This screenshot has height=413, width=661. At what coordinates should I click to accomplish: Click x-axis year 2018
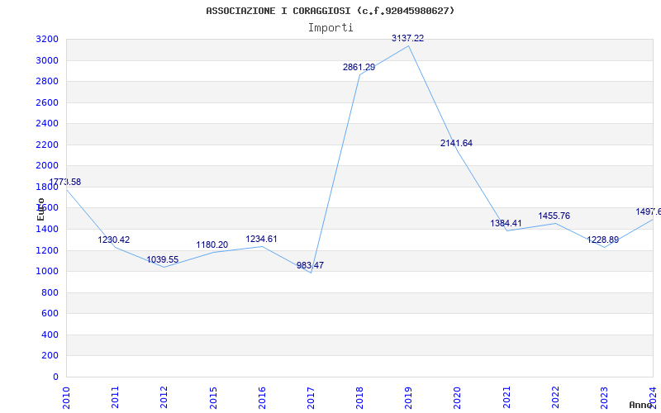359,397
